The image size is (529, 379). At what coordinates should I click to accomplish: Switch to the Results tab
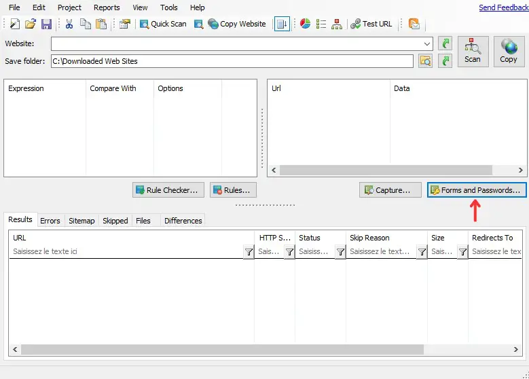point(20,219)
